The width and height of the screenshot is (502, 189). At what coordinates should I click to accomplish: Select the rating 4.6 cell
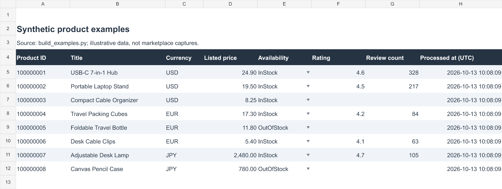coord(338,73)
